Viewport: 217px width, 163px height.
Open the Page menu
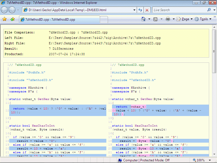tap(184, 19)
